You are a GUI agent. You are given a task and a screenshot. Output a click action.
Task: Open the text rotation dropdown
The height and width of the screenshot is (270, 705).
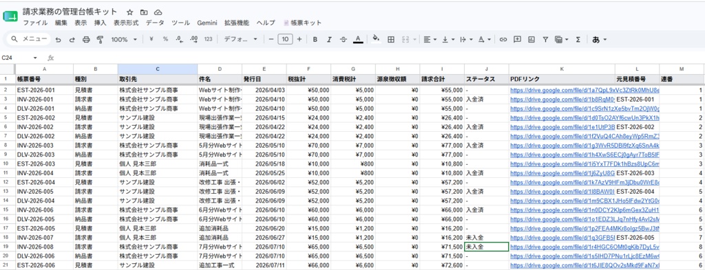tap(485, 39)
